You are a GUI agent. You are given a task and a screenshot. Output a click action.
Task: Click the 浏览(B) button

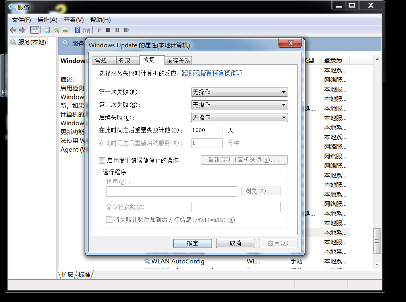261,191
